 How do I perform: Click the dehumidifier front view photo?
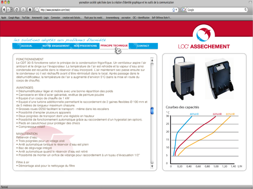(x=182, y=78)
